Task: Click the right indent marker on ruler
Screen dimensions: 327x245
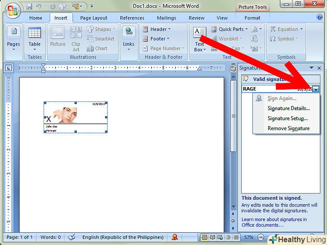Action: [199, 68]
